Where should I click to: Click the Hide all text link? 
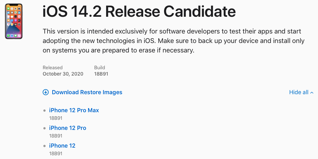299,92
